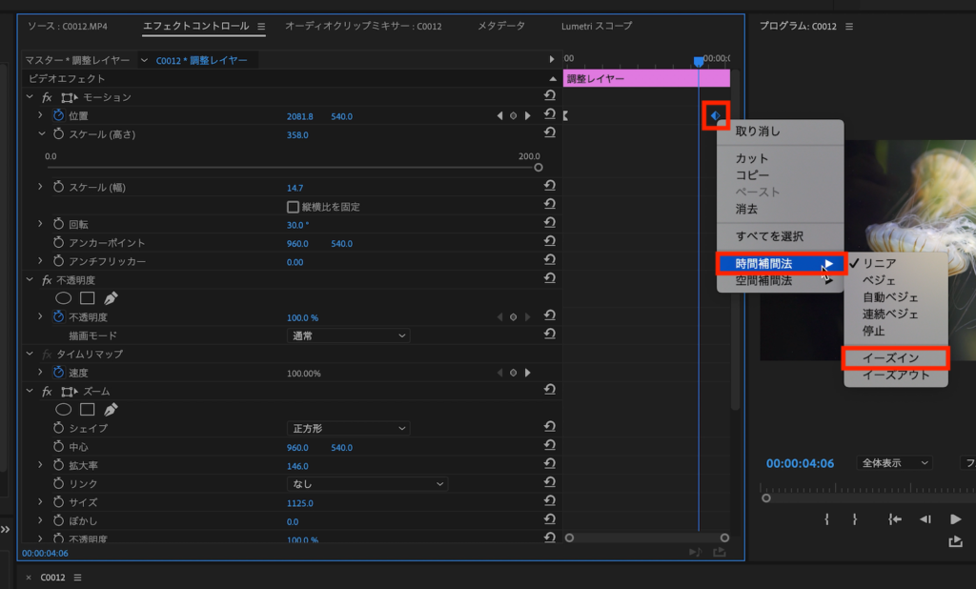Click the Scale Height slider handle
Viewport: 976px width, 589px height.
(539, 167)
